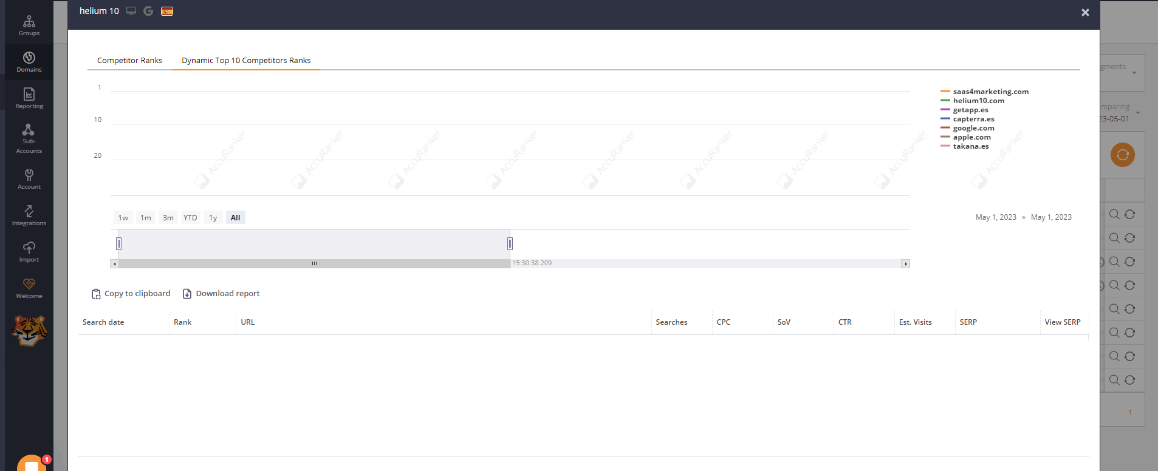
Task: Set chart range to YTD
Action: point(190,217)
